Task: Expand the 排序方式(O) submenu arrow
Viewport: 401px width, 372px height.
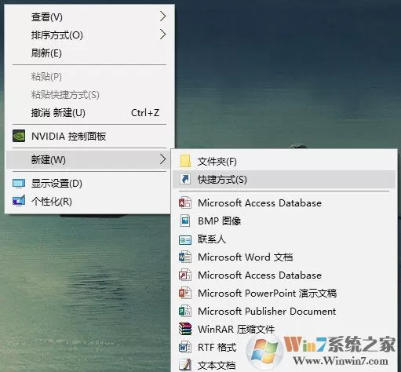Action: click(163, 35)
